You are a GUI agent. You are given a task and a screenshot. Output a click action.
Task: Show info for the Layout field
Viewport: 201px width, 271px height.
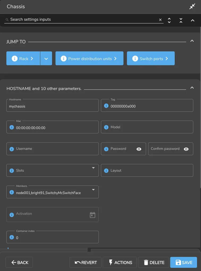coord(106,171)
